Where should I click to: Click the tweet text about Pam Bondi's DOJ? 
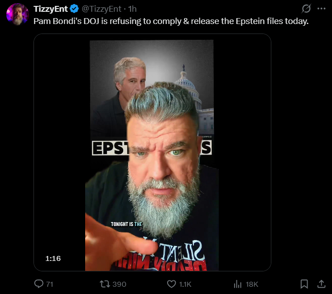pos(171,21)
